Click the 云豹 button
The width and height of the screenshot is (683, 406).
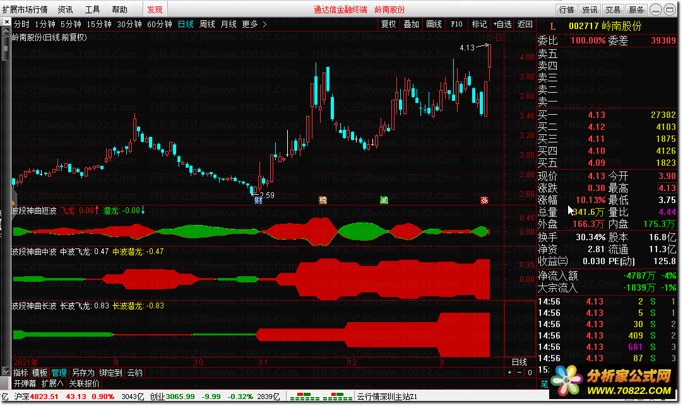[x=134, y=373]
